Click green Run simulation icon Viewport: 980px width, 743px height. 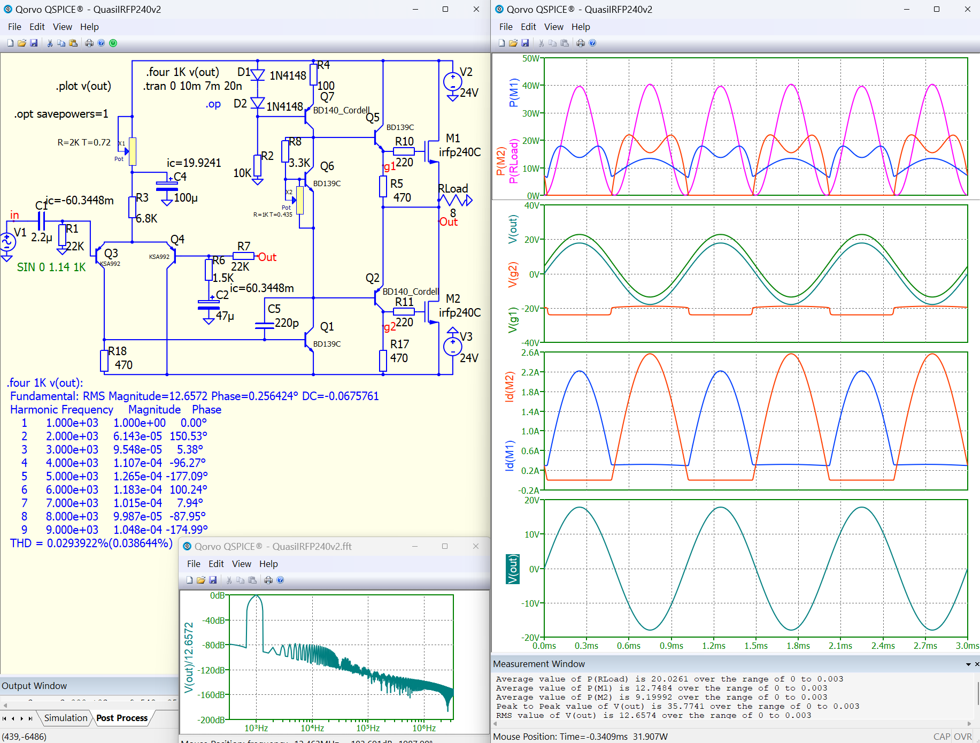click(x=113, y=43)
